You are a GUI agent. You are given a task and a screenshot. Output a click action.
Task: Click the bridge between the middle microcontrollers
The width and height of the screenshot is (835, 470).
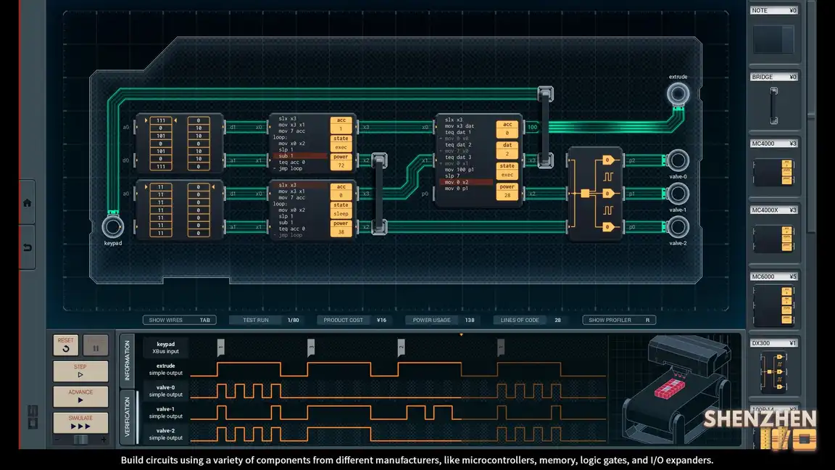pyautogui.click(x=379, y=194)
